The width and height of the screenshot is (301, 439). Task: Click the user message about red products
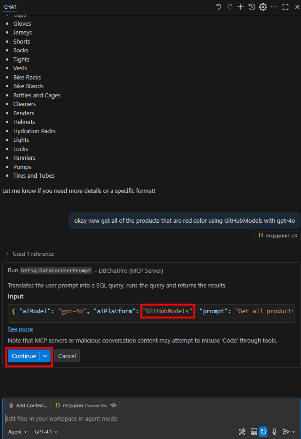tap(184, 221)
